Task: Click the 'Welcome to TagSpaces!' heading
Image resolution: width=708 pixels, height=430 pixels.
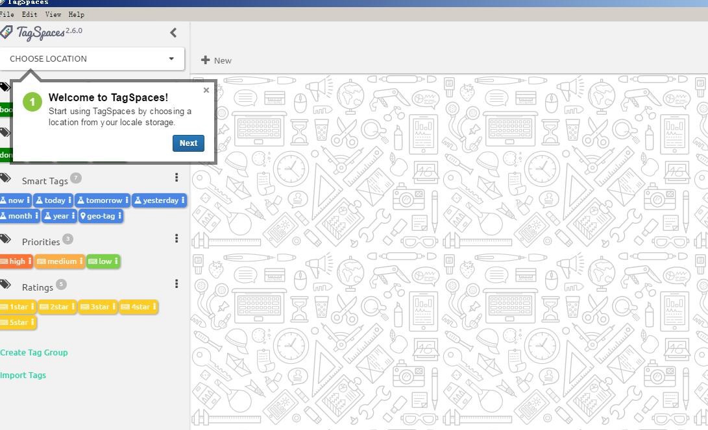Action: tap(108, 97)
